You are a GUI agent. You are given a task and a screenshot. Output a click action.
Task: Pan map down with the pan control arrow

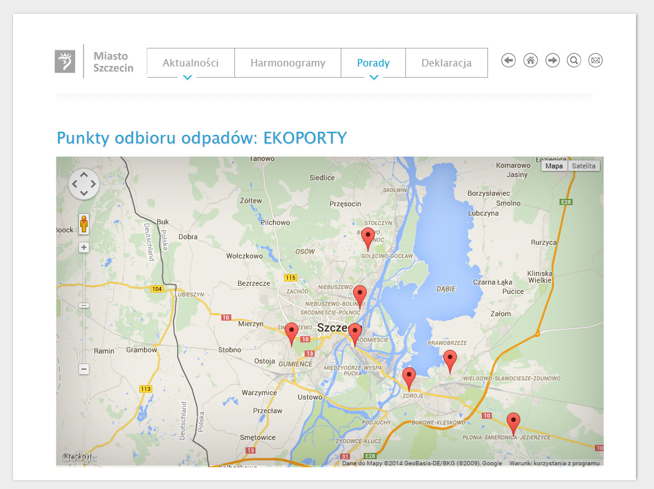84,193
